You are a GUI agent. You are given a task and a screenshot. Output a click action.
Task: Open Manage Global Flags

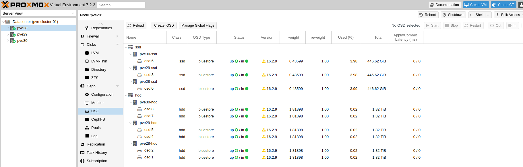pyautogui.click(x=197, y=25)
